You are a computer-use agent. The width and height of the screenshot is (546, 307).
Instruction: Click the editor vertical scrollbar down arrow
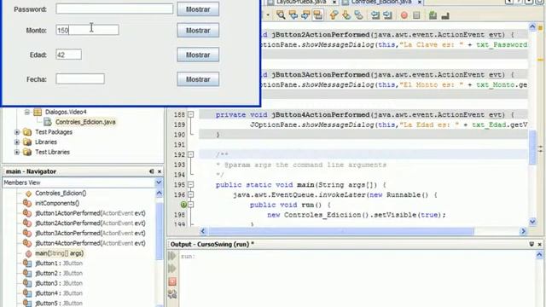tap(532, 222)
